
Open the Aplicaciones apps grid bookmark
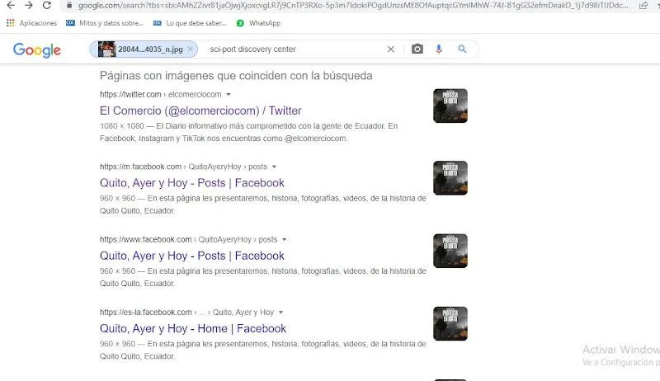click(x=31, y=23)
